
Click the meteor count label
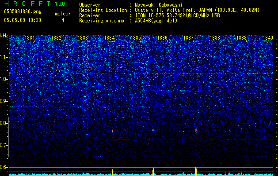pos(63,14)
